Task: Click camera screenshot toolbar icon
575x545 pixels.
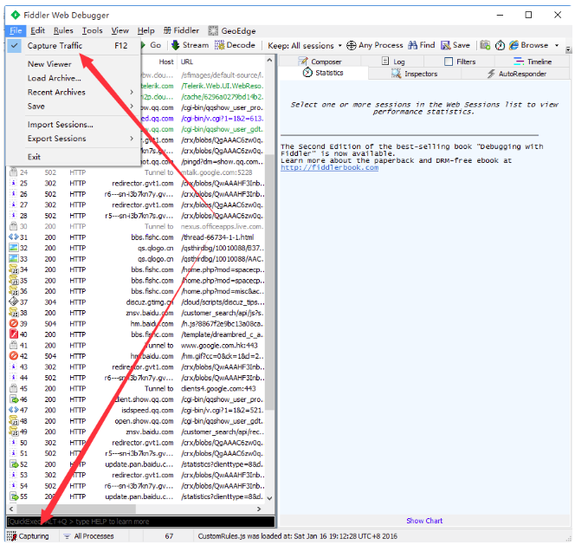Action: point(485,45)
